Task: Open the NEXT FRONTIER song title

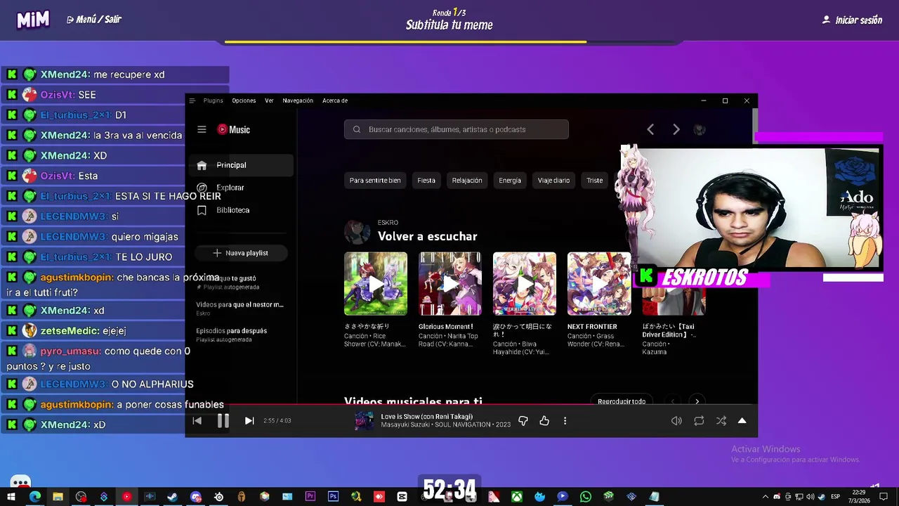Action: (592, 327)
